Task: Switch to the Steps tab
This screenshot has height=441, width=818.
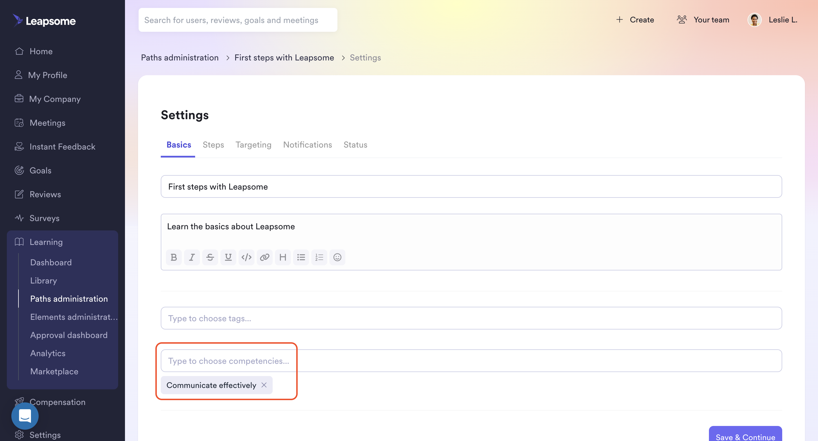Action: pos(213,144)
